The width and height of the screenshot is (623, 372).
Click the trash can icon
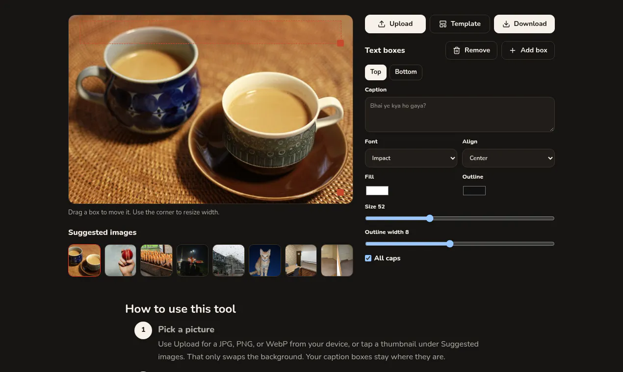(457, 50)
